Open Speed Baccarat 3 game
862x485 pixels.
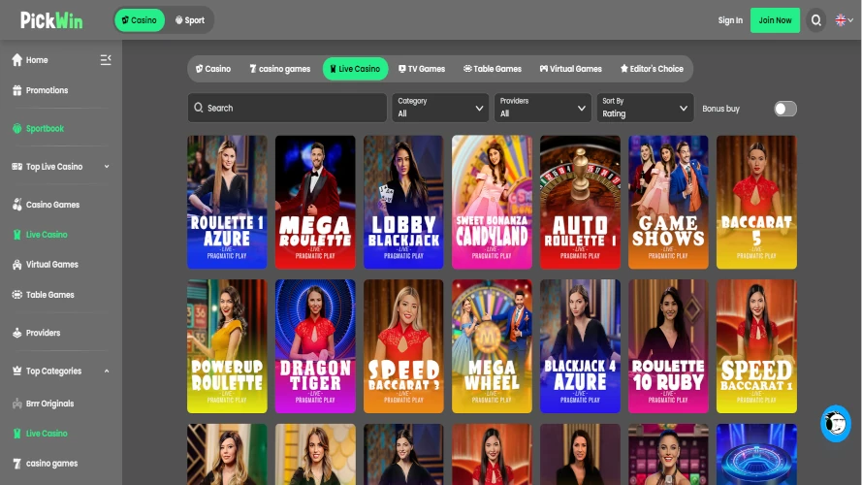pos(403,346)
